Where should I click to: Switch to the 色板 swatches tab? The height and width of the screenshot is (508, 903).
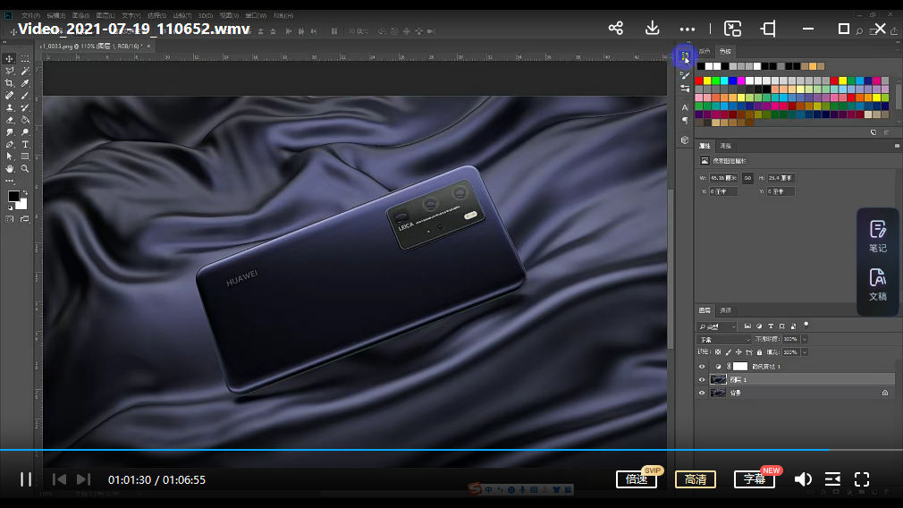(x=725, y=51)
